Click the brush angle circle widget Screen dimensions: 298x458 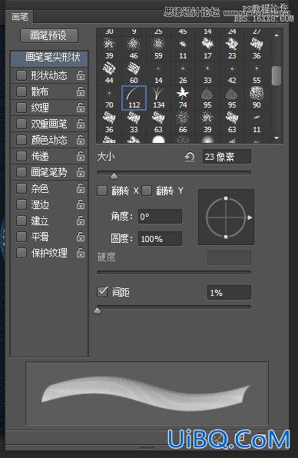(x=226, y=217)
